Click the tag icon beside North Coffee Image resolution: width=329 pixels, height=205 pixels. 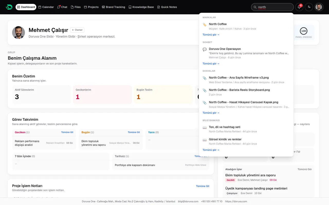point(205,25)
